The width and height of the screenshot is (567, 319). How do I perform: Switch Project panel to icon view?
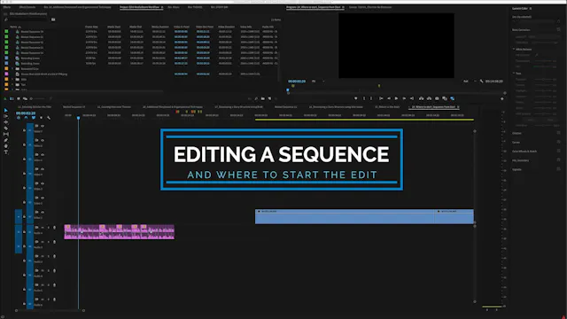(19, 98)
